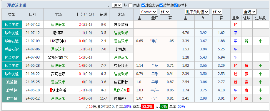The height and width of the screenshot is (111, 270).
Task: Click handicap *半/一 in LKS罗 row
Action: (x=155, y=41)
